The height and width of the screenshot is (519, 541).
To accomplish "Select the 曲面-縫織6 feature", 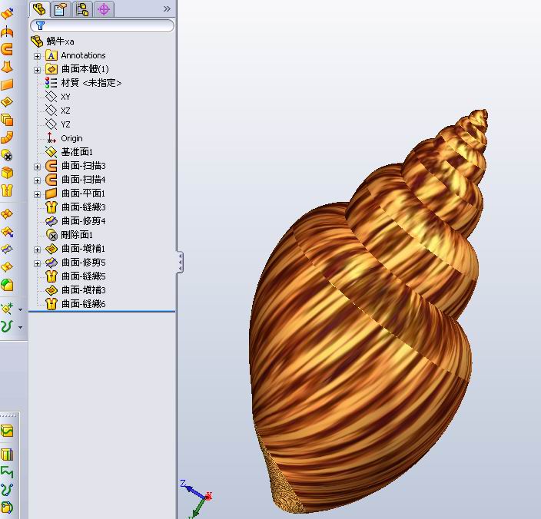I will 75,304.
